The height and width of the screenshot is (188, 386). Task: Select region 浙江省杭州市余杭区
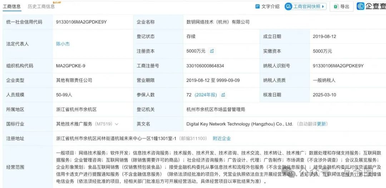pyautogui.click(x=76, y=110)
